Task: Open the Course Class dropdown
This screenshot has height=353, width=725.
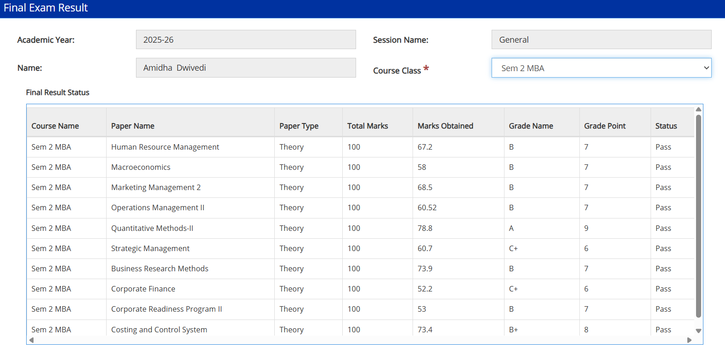Action: [x=601, y=68]
